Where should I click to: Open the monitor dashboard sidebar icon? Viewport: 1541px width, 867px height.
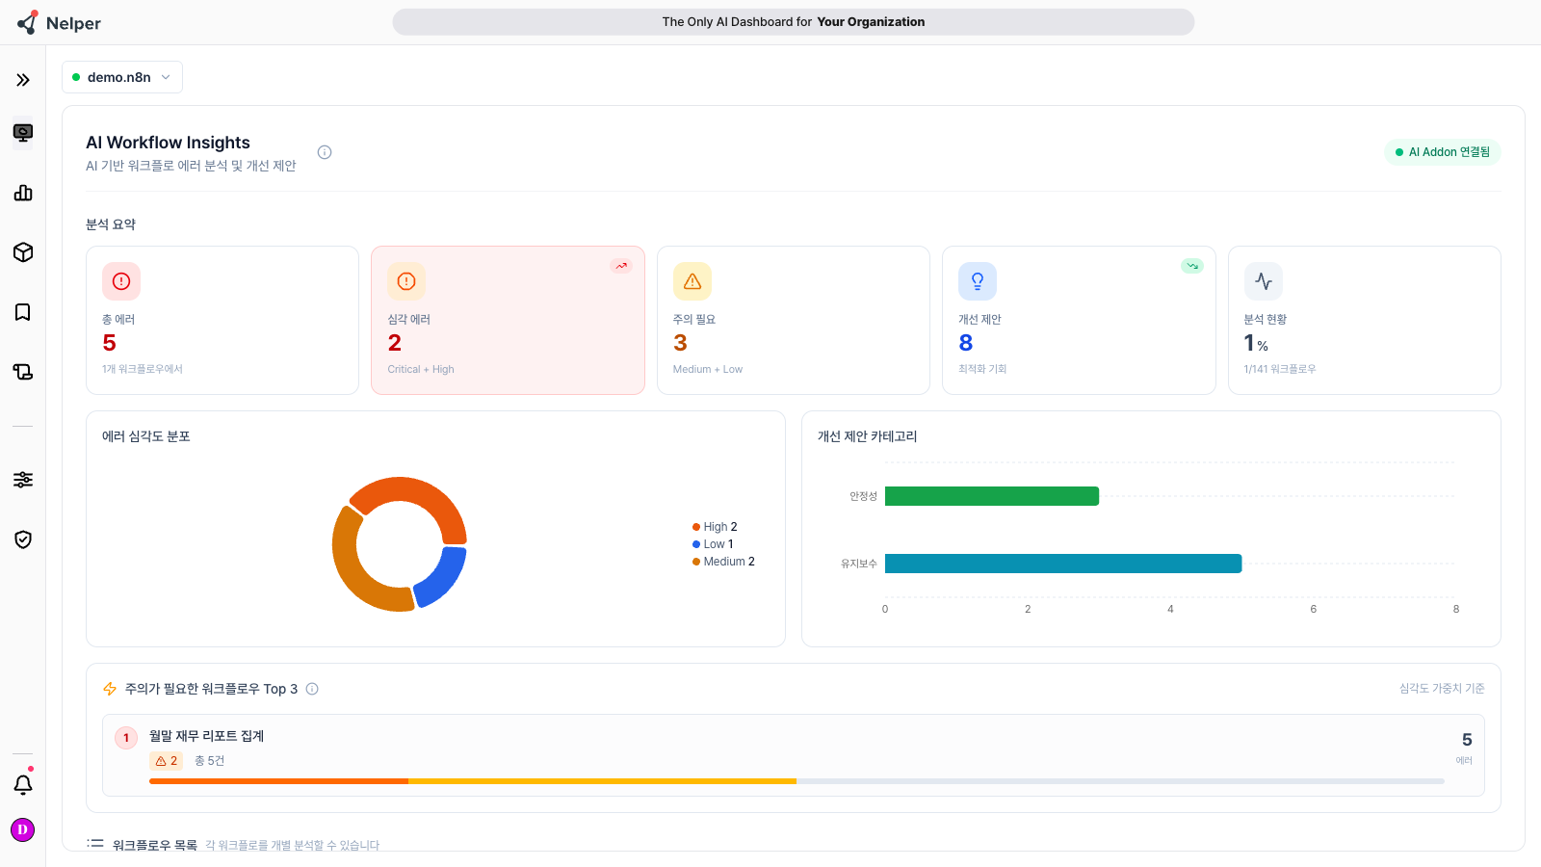pos(23,132)
